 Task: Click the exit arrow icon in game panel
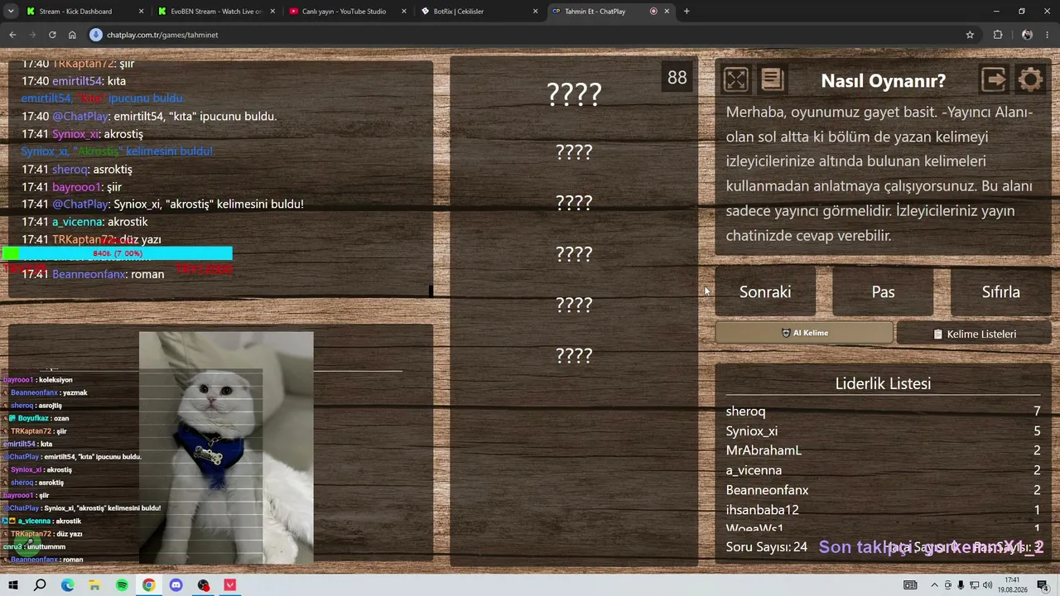pyautogui.click(x=993, y=79)
